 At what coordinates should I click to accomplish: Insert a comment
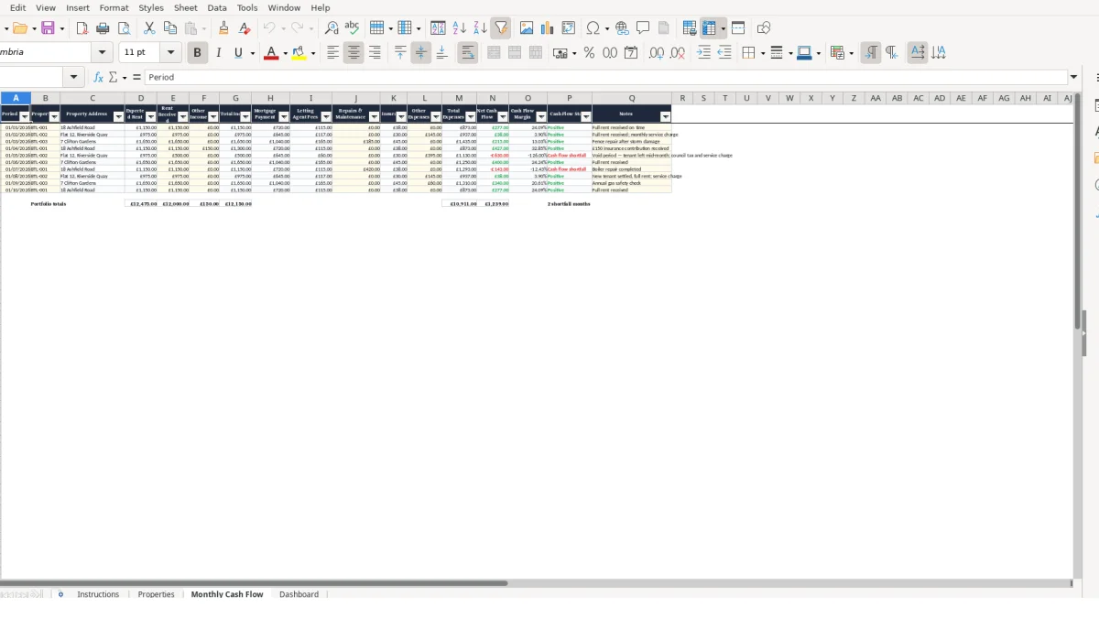tap(644, 28)
